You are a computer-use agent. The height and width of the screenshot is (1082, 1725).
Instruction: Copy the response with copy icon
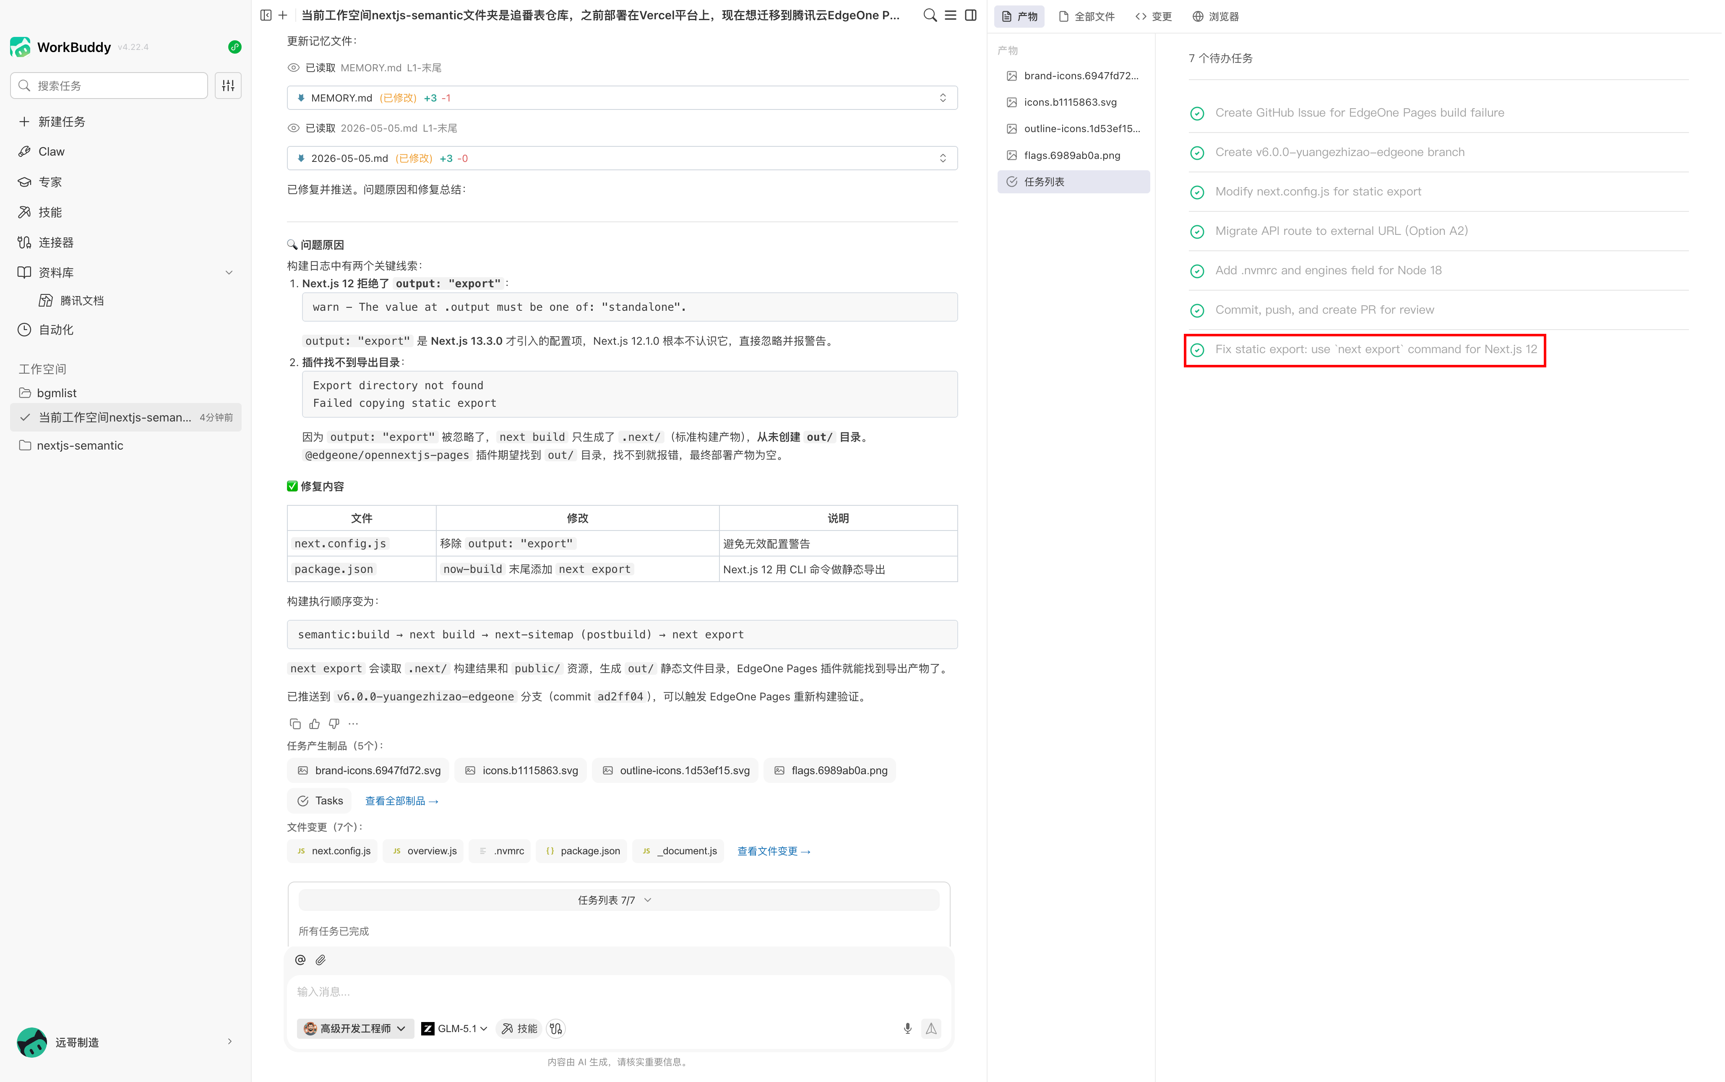coord(295,723)
